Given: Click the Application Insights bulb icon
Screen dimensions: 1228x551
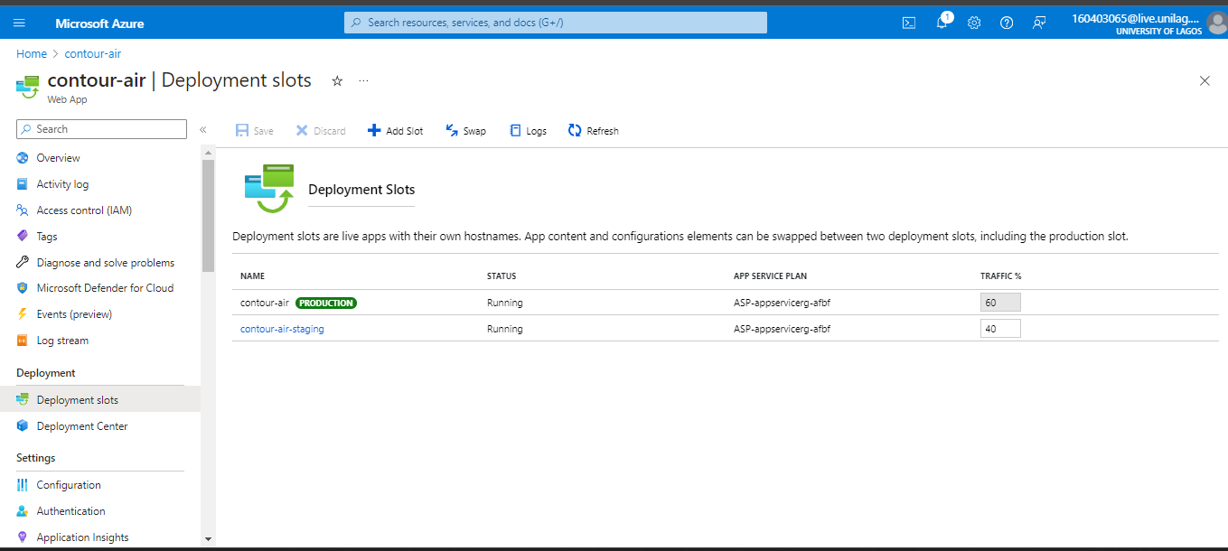Looking at the screenshot, I should coord(23,537).
